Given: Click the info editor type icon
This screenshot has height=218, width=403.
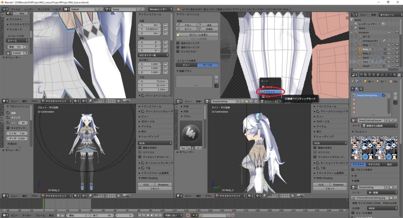Looking at the screenshot, I should click(4, 9).
